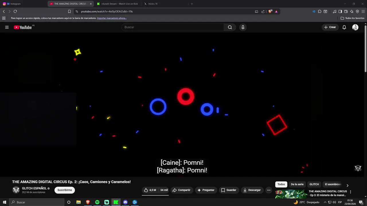Open the Kick app in the taskbar

point(116,202)
